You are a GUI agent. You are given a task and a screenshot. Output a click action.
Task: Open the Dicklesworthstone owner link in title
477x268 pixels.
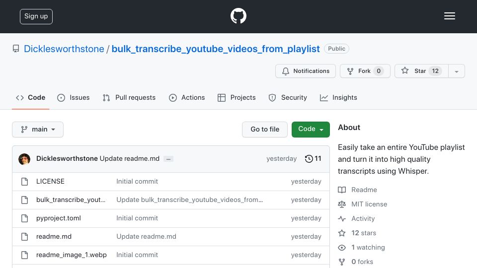(x=64, y=49)
